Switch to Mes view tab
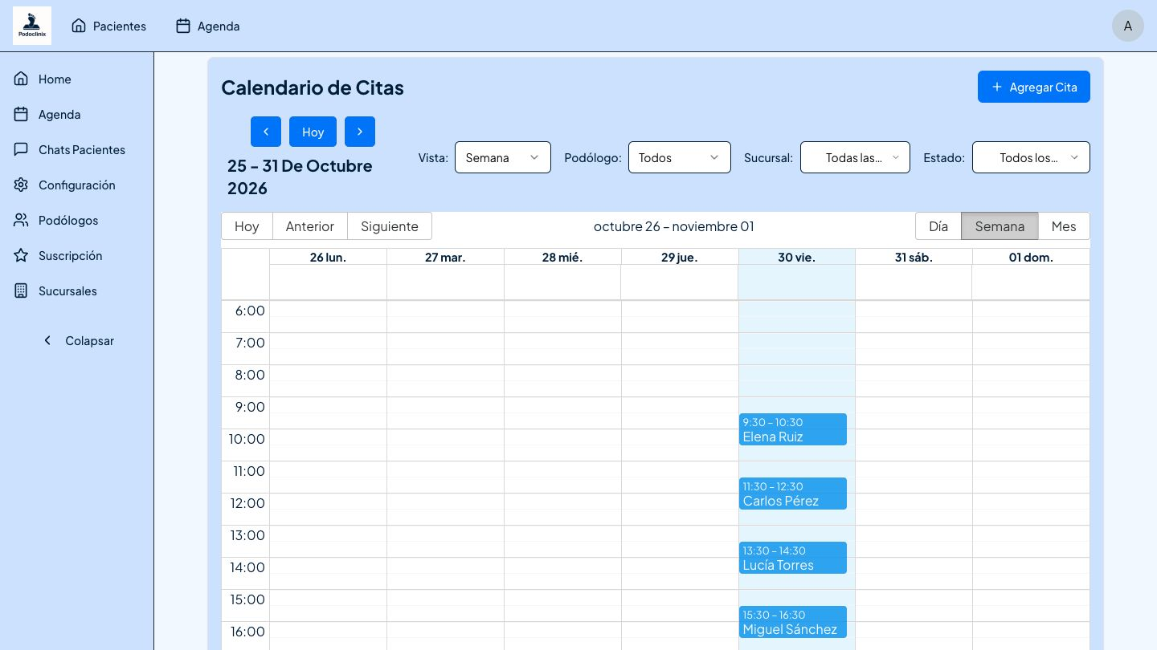 point(1064,226)
